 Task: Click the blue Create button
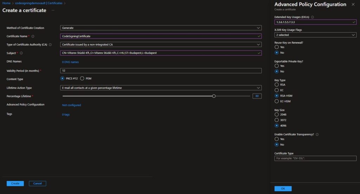tap(15, 183)
